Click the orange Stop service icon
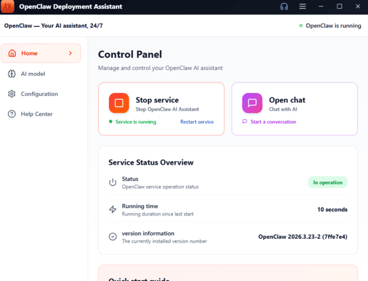The height and width of the screenshot is (281, 368). pyautogui.click(x=119, y=103)
